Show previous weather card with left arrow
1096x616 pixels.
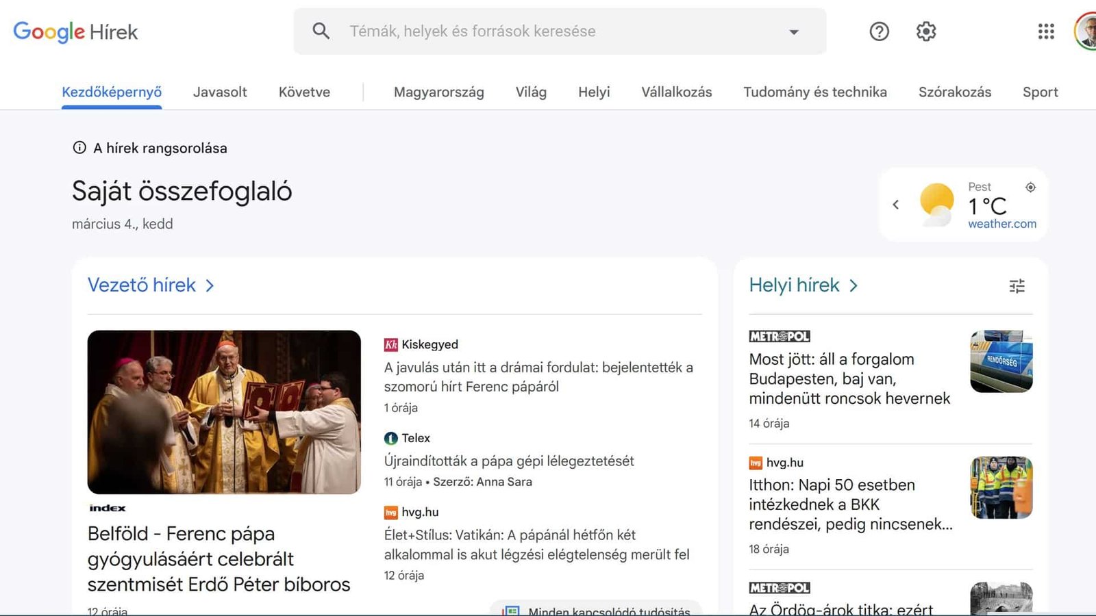coord(896,204)
